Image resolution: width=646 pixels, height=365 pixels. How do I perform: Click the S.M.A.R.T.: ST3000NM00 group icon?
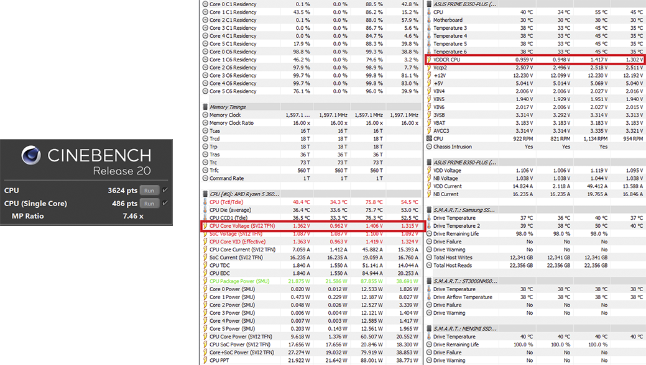429,281
